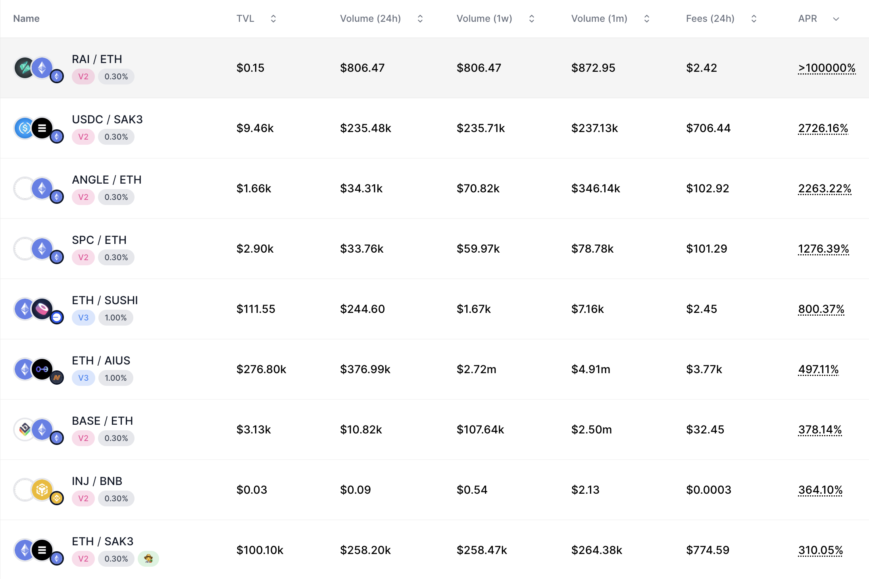
Task: Open the 2726.16% APR details
Action: click(823, 128)
